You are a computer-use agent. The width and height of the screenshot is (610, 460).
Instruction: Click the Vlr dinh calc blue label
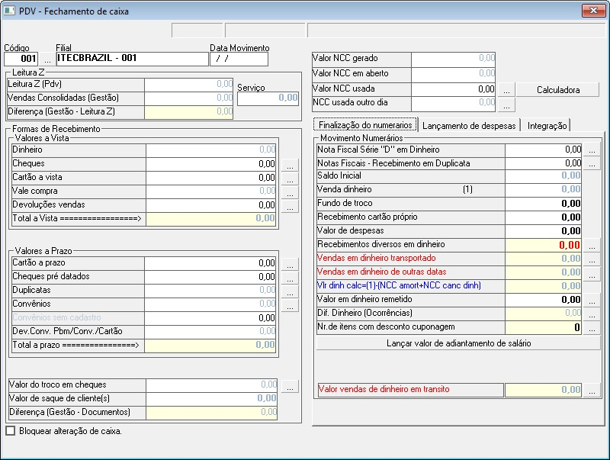click(399, 285)
